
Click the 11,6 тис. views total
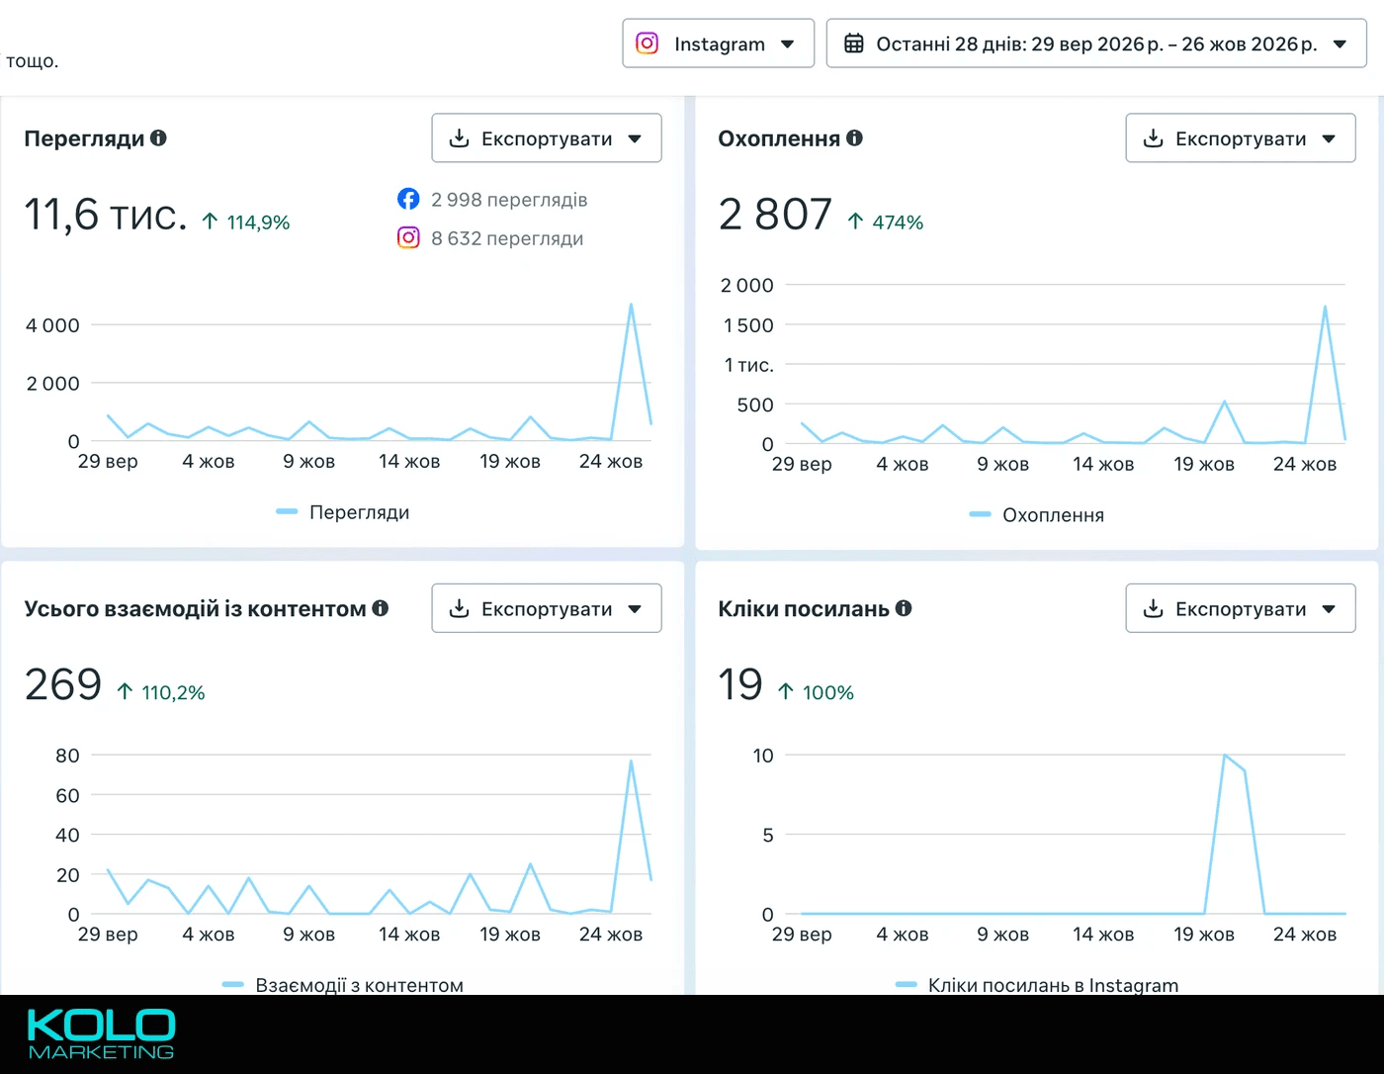106,215
